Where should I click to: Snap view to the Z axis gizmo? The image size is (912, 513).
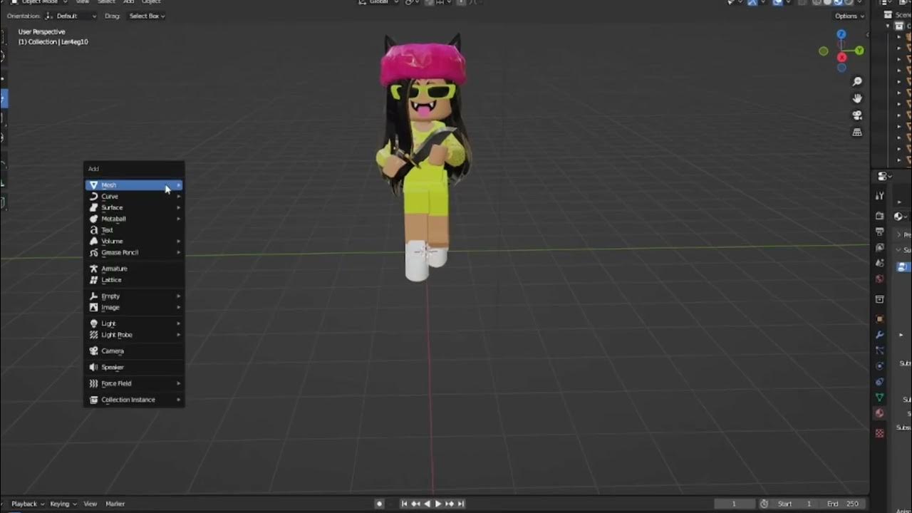pos(841,34)
